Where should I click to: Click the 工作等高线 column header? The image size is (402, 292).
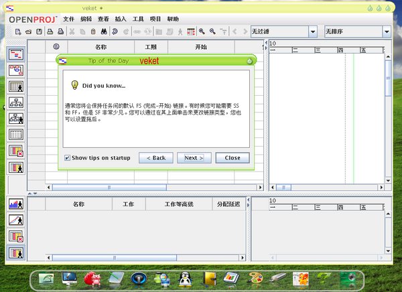(x=179, y=204)
